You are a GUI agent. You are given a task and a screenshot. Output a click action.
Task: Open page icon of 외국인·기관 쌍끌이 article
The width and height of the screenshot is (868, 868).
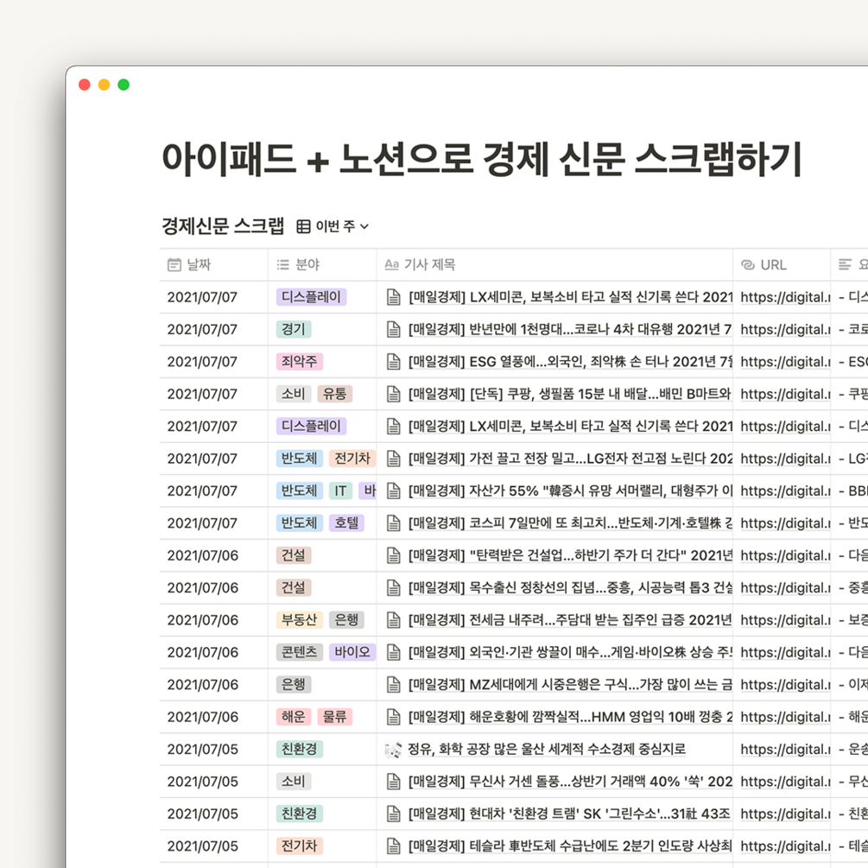[393, 652]
